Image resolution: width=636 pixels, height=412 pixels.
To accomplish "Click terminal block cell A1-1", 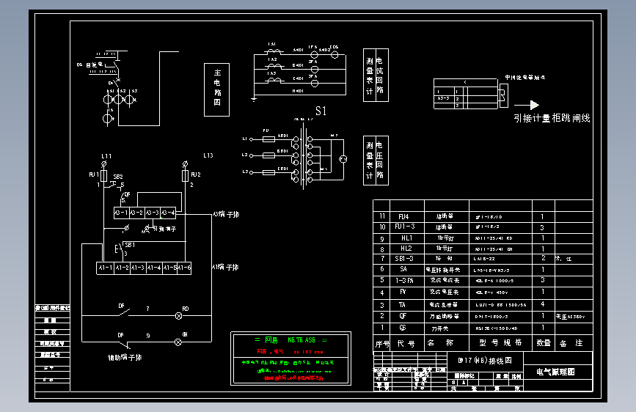I will pos(105,268).
